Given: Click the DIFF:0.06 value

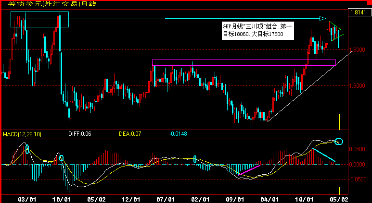Looking at the screenshot, I should (x=80, y=134).
